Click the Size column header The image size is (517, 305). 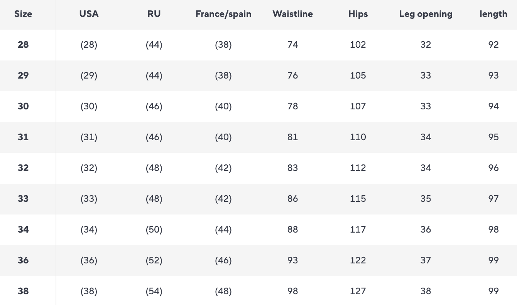point(23,14)
